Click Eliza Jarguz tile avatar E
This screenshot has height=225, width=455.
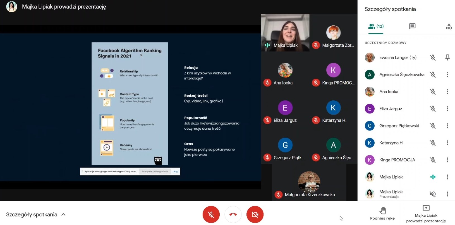285,108
